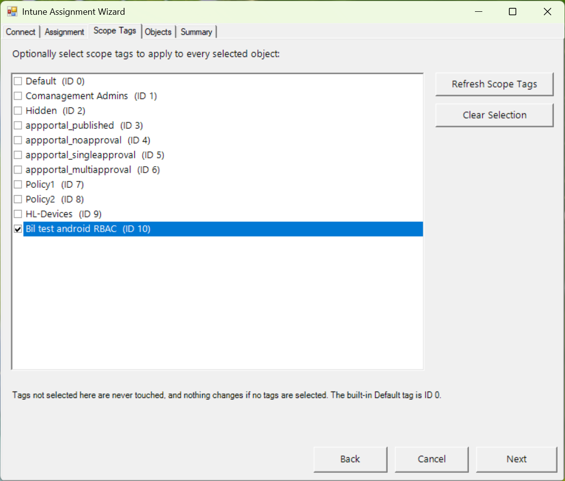The image size is (565, 481).
Task: Maximize the Intune Assignment Wizard window
Action: [512, 11]
